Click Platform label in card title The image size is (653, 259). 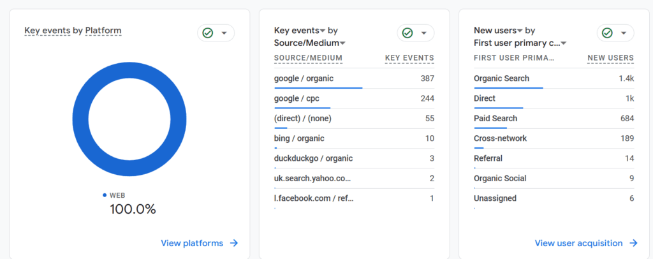103,31
